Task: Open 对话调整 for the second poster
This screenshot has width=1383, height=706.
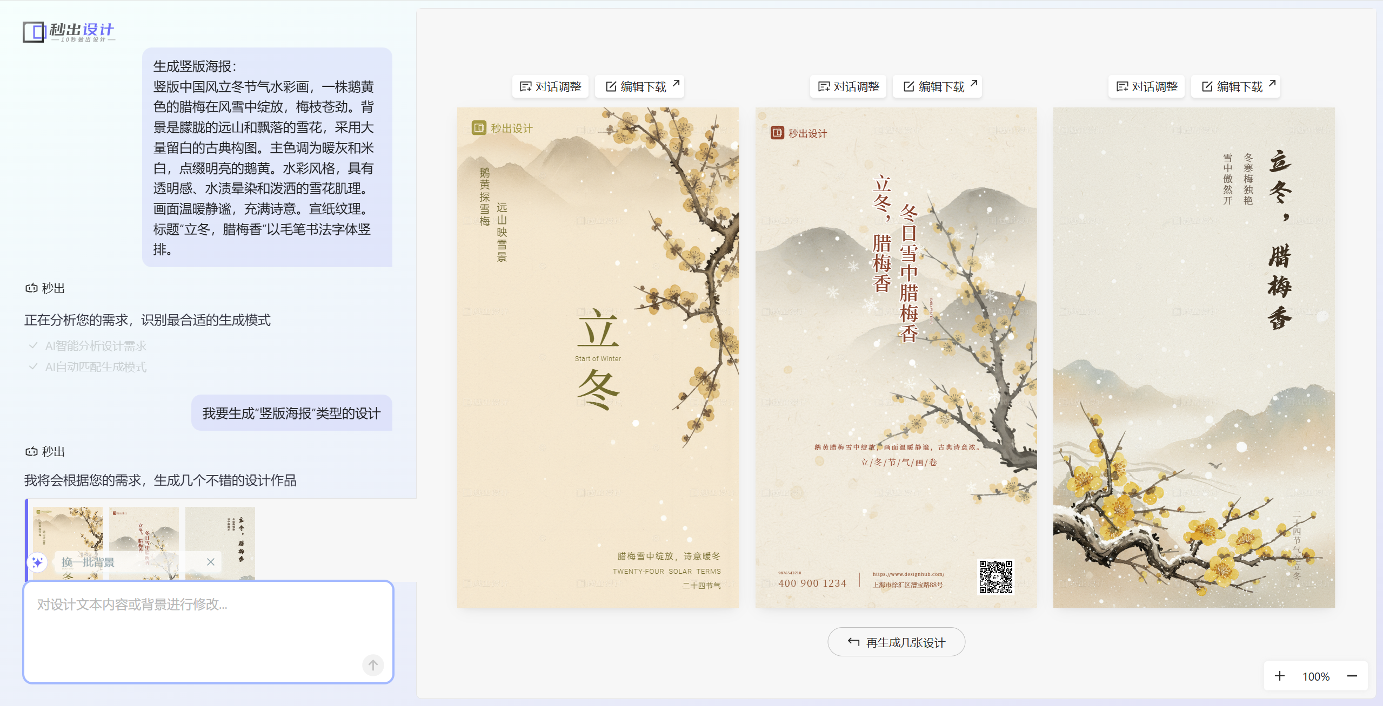Action: click(848, 86)
